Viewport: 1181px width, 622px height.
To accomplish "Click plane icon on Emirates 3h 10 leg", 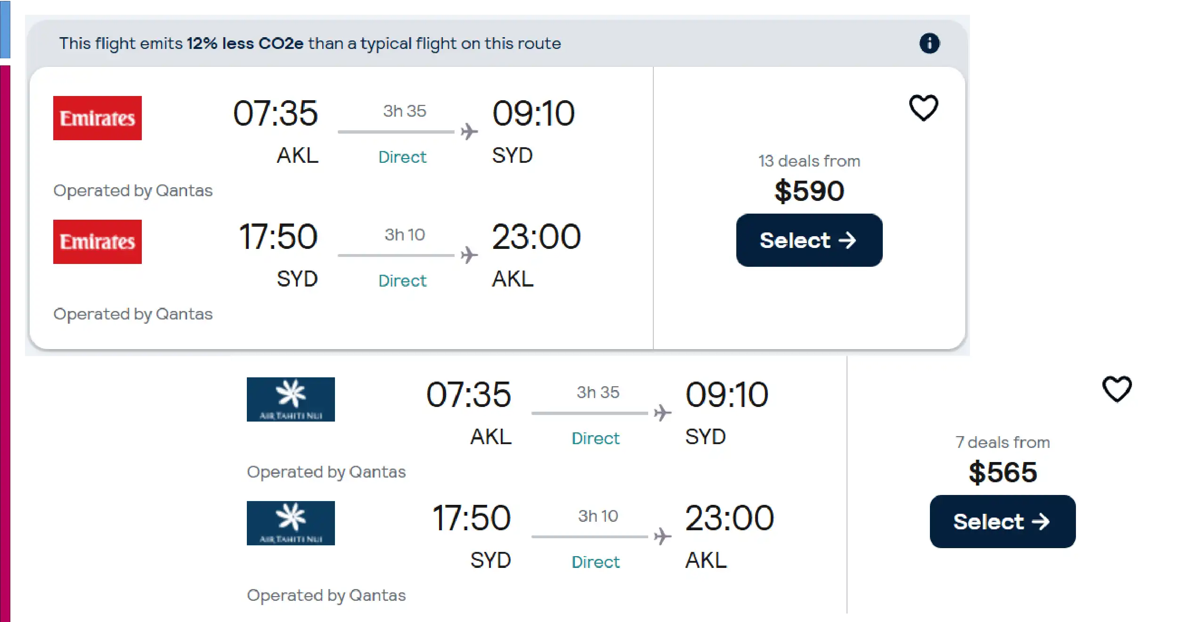I will (x=469, y=255).
